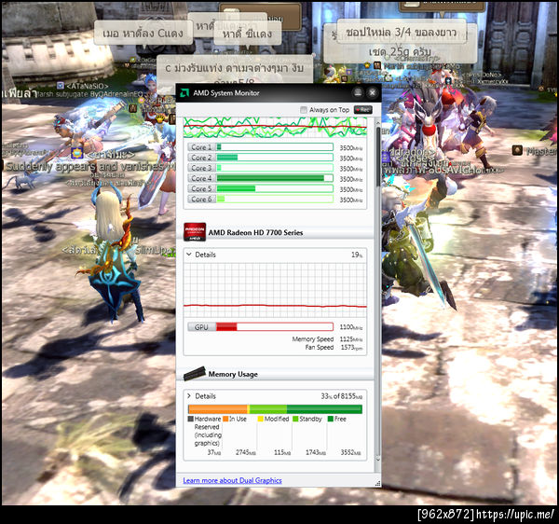Close the AMD System Monitor window

(372, 92)
